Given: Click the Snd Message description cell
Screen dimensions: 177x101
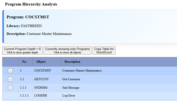Looking at the screenshot, I should [71, 88].
